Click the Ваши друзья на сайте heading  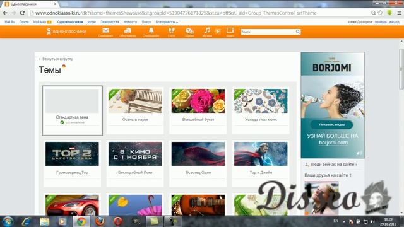coord(328,175)
